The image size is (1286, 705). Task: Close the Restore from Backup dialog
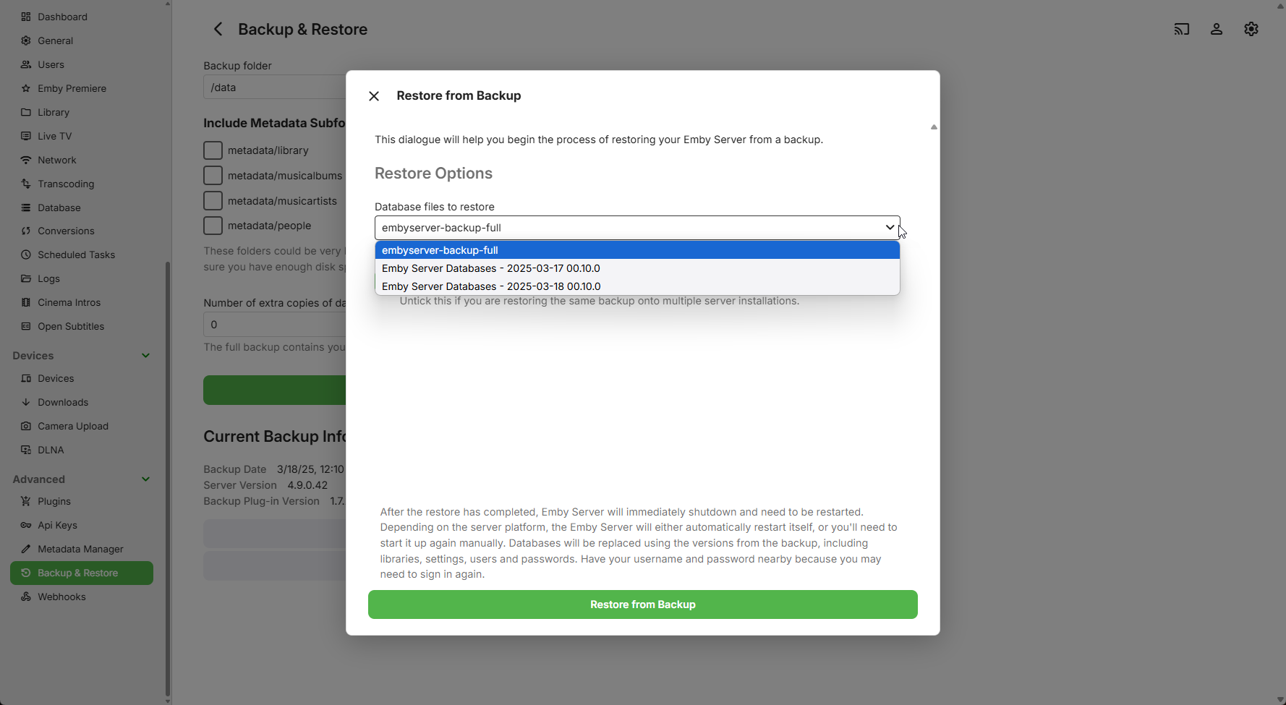[374, 96]
